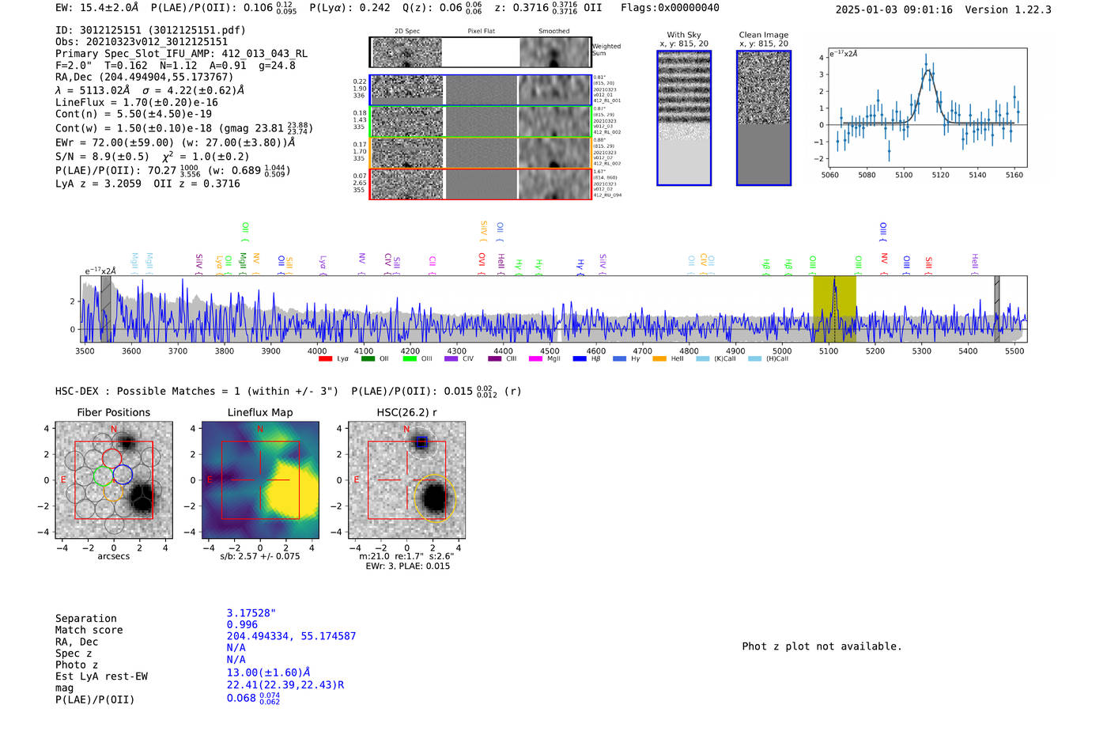The height and width of the screenshot is (754, 1107).
Task: Open the HSC(26.2) r cutout image
Action: [x=406, y=480]
